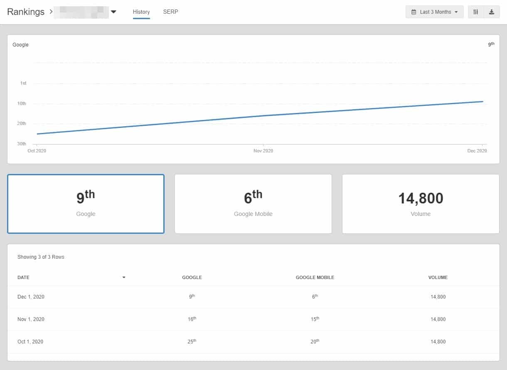Go back to Rankings via breadcrumb

[26, 12]
